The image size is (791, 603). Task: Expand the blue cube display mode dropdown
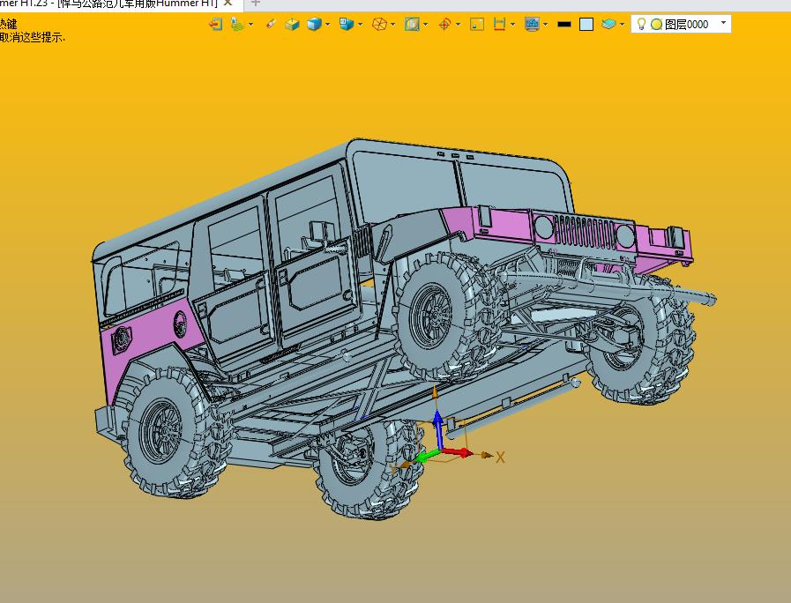click(x=328, y=24)
